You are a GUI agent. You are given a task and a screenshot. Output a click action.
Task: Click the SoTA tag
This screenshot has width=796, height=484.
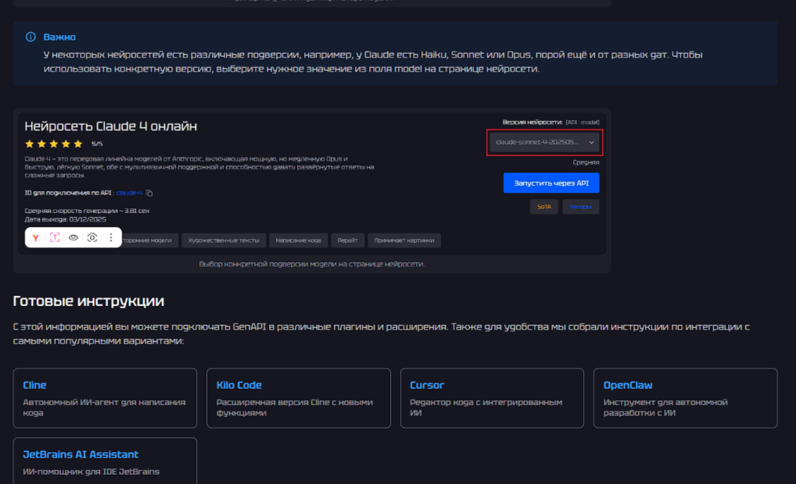pos(543,207)
